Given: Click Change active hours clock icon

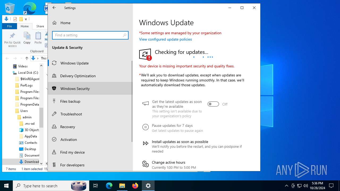Looking at the screenshot, I should tap(146, 164).
